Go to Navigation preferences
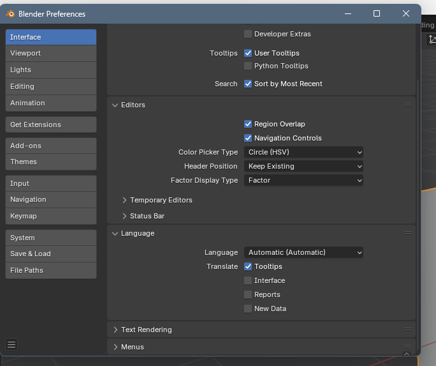This screenshot has height=366, width=436. [51, 199]
